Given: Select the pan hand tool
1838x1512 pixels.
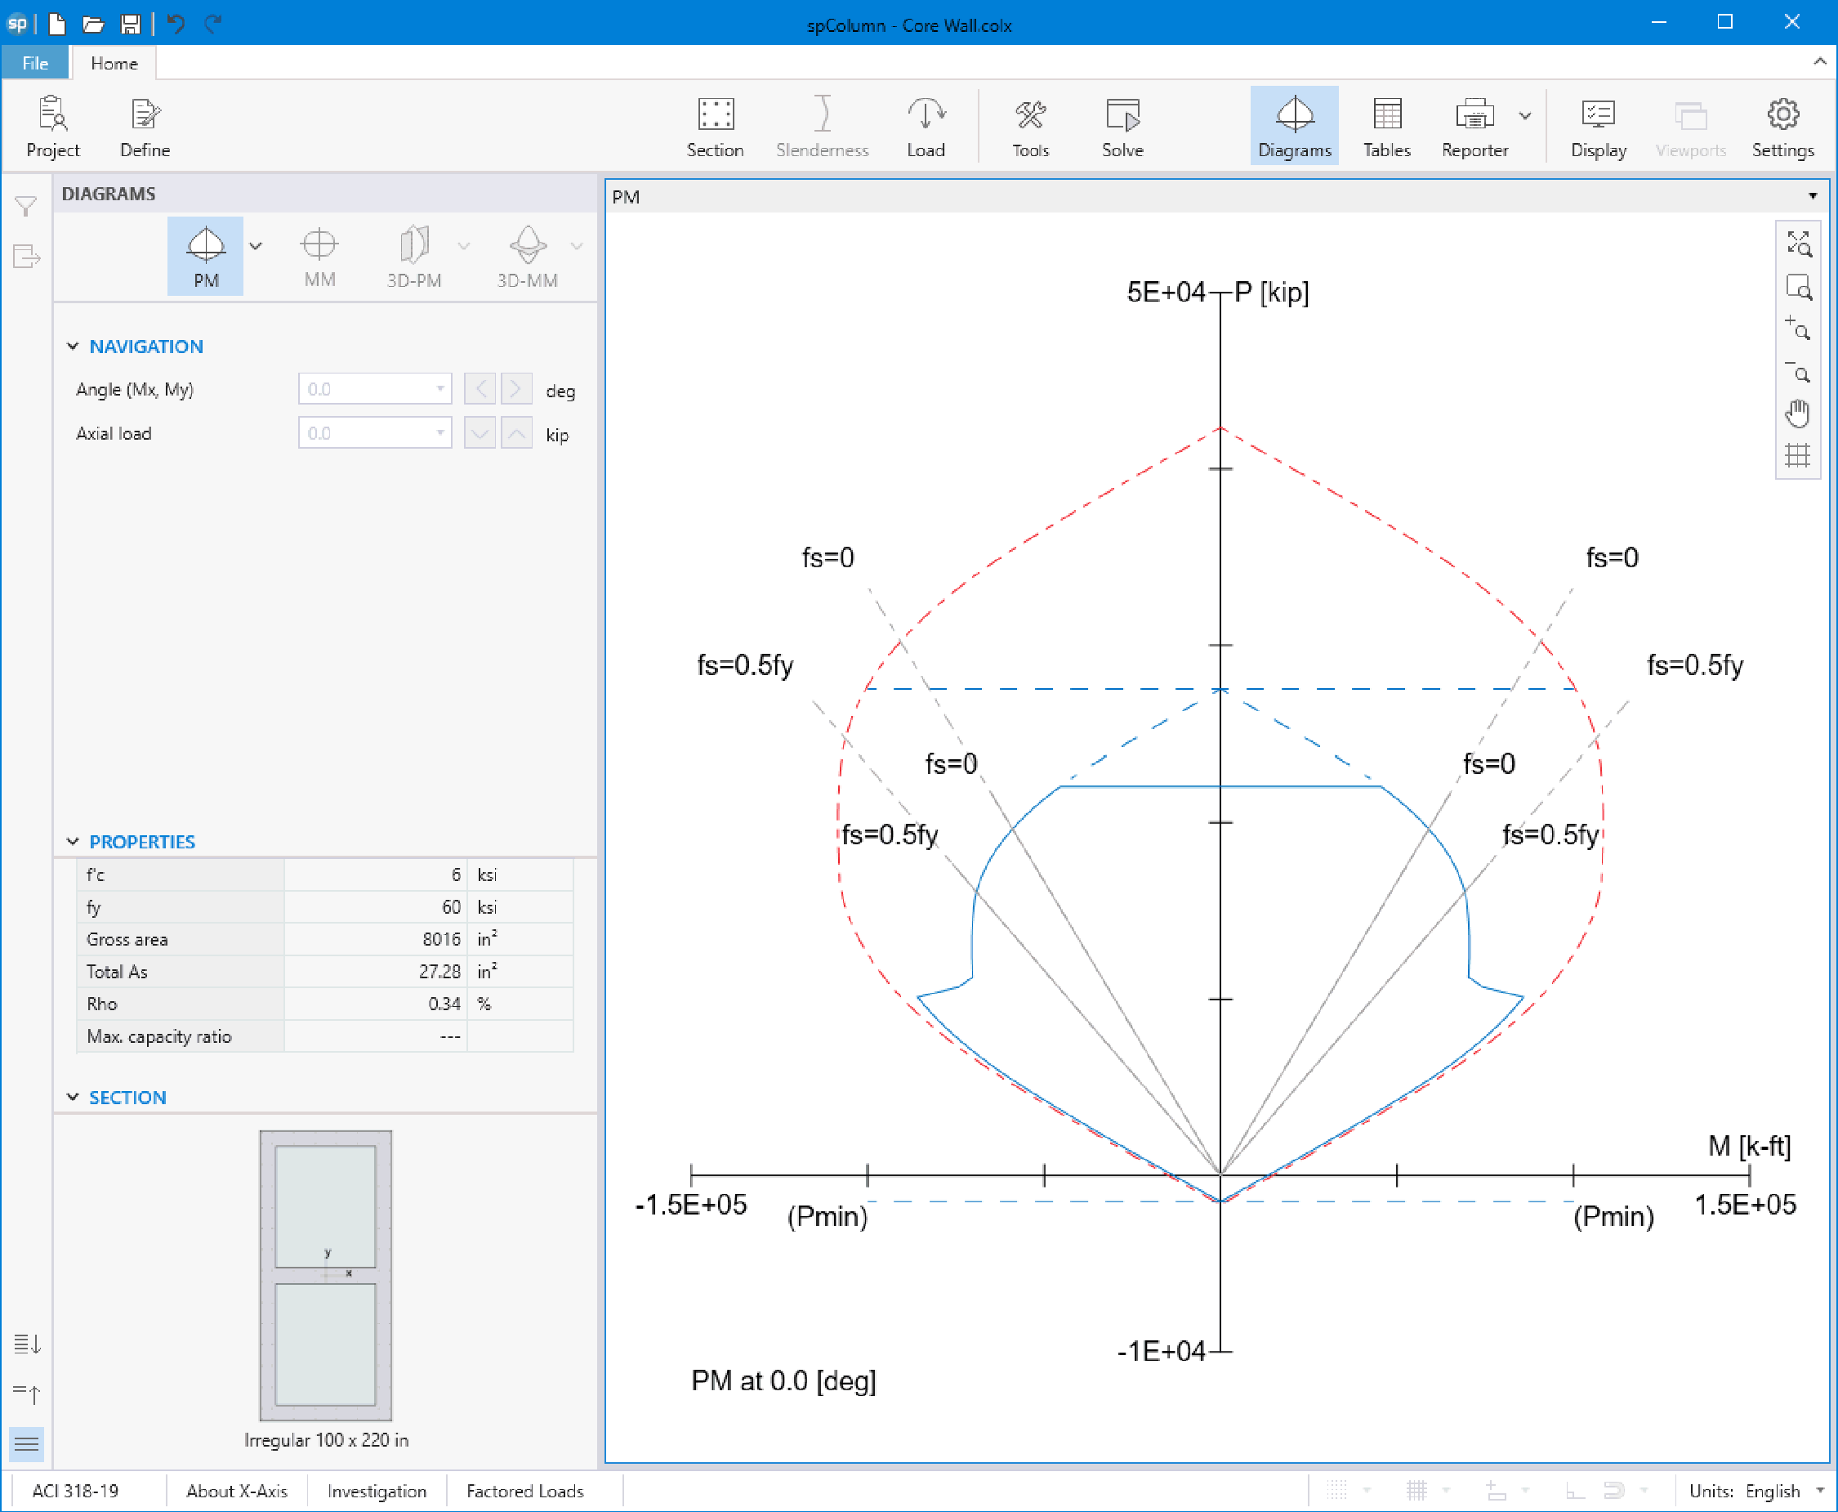Looking at the screenshot, I should tap(1798, 414).
